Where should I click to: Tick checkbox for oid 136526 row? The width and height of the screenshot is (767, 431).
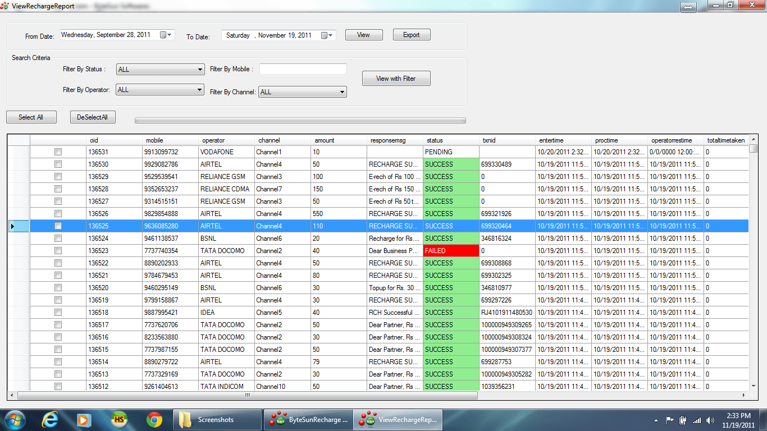(58, 213)
